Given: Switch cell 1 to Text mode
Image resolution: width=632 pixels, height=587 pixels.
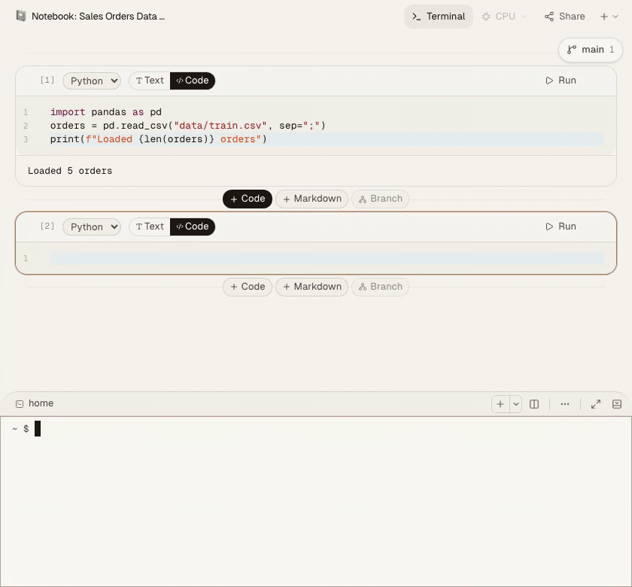Looking at the screenshot, I should 150,81.
